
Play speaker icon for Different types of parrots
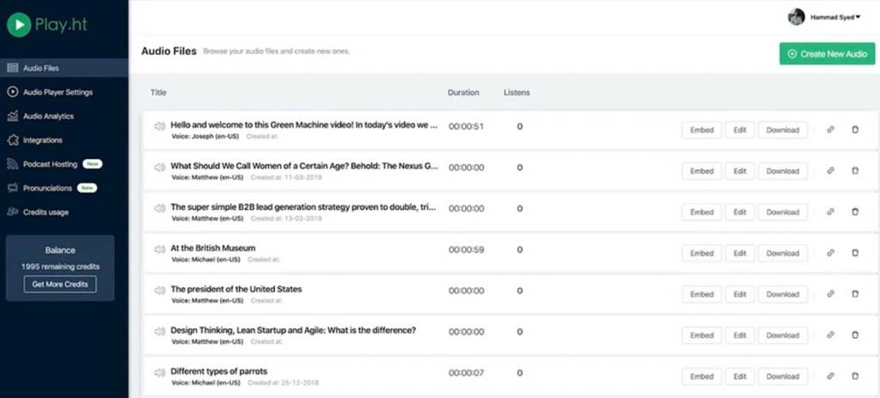[159, 372]
